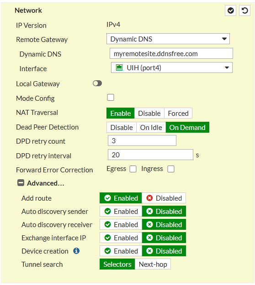This screenshot has height=285, width=255.
Task: Choose Next-hop for Tunnel search
Action: (x=153, y=264)
